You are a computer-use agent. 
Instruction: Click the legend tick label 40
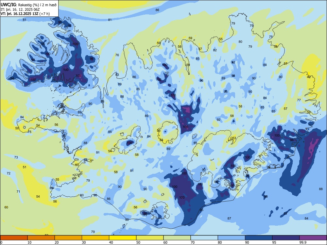click(x=111, y=242)
